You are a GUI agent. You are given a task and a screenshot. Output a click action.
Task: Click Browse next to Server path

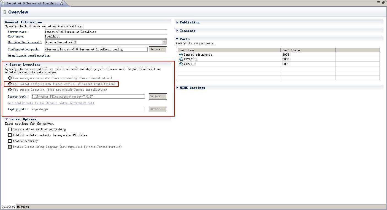(158, 96)
